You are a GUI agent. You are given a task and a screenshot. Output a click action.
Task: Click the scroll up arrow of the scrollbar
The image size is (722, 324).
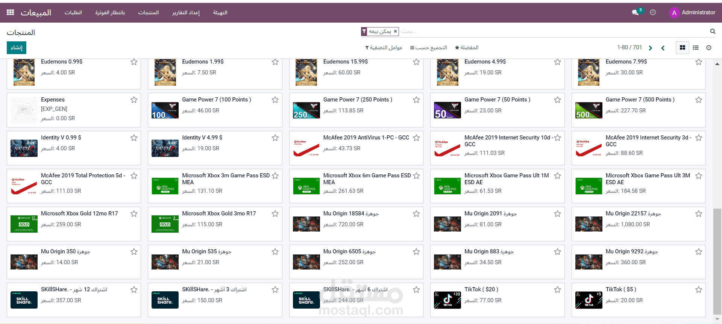[x=717, y=64]
